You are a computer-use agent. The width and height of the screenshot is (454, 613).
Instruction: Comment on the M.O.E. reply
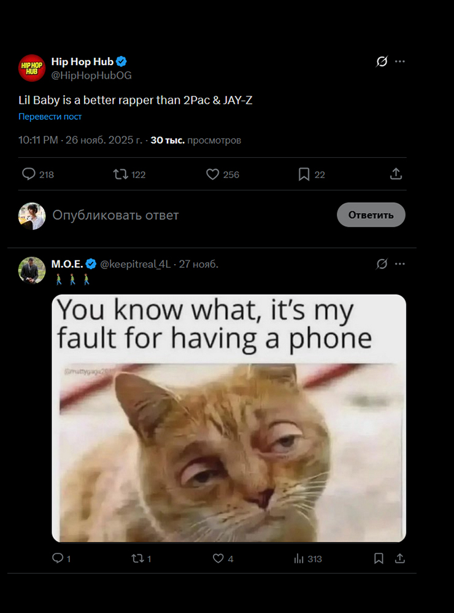(x=58, y=558)
